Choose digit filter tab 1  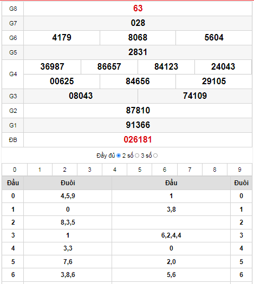coord(40,170)
